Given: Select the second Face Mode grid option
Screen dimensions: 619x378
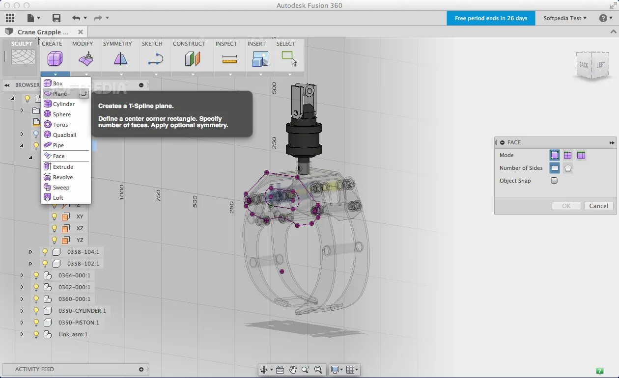Looking at the screenshot, I should click(567, 155).
